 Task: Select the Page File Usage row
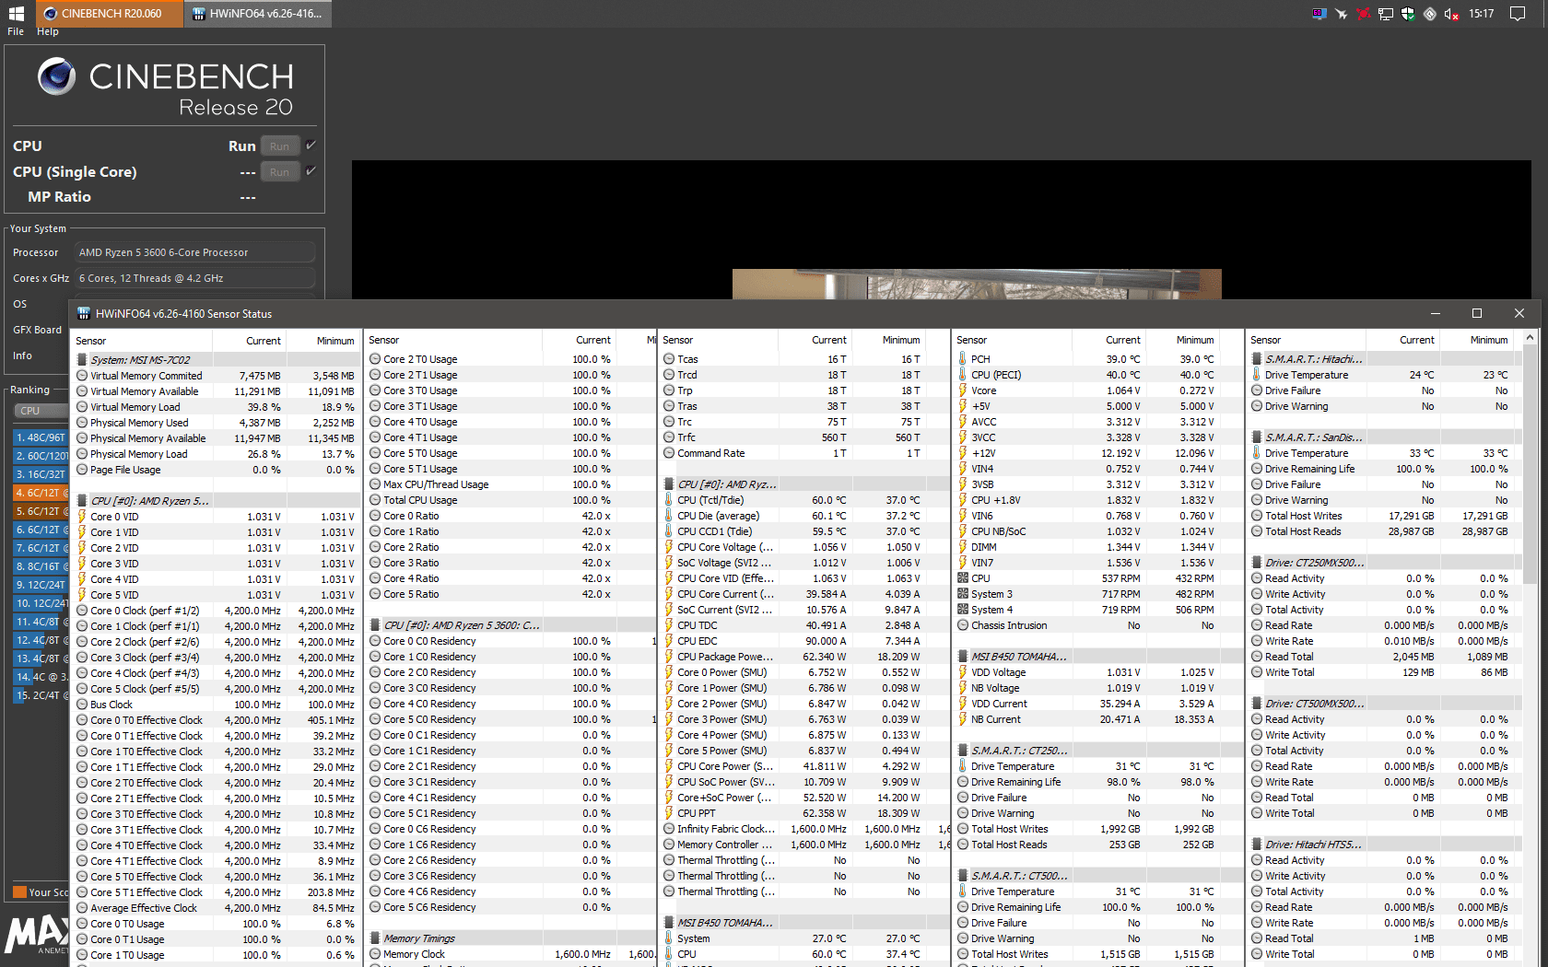click(x=216, y=470)
